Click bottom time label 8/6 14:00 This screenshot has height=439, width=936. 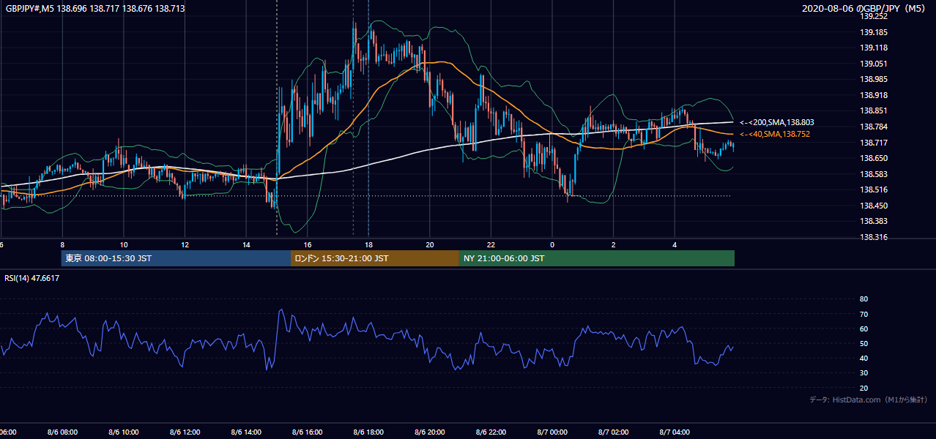click(246, 432)
